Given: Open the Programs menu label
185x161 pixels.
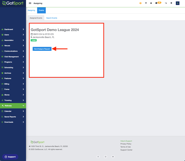Looking at the screenshot, I should point(8,62).
